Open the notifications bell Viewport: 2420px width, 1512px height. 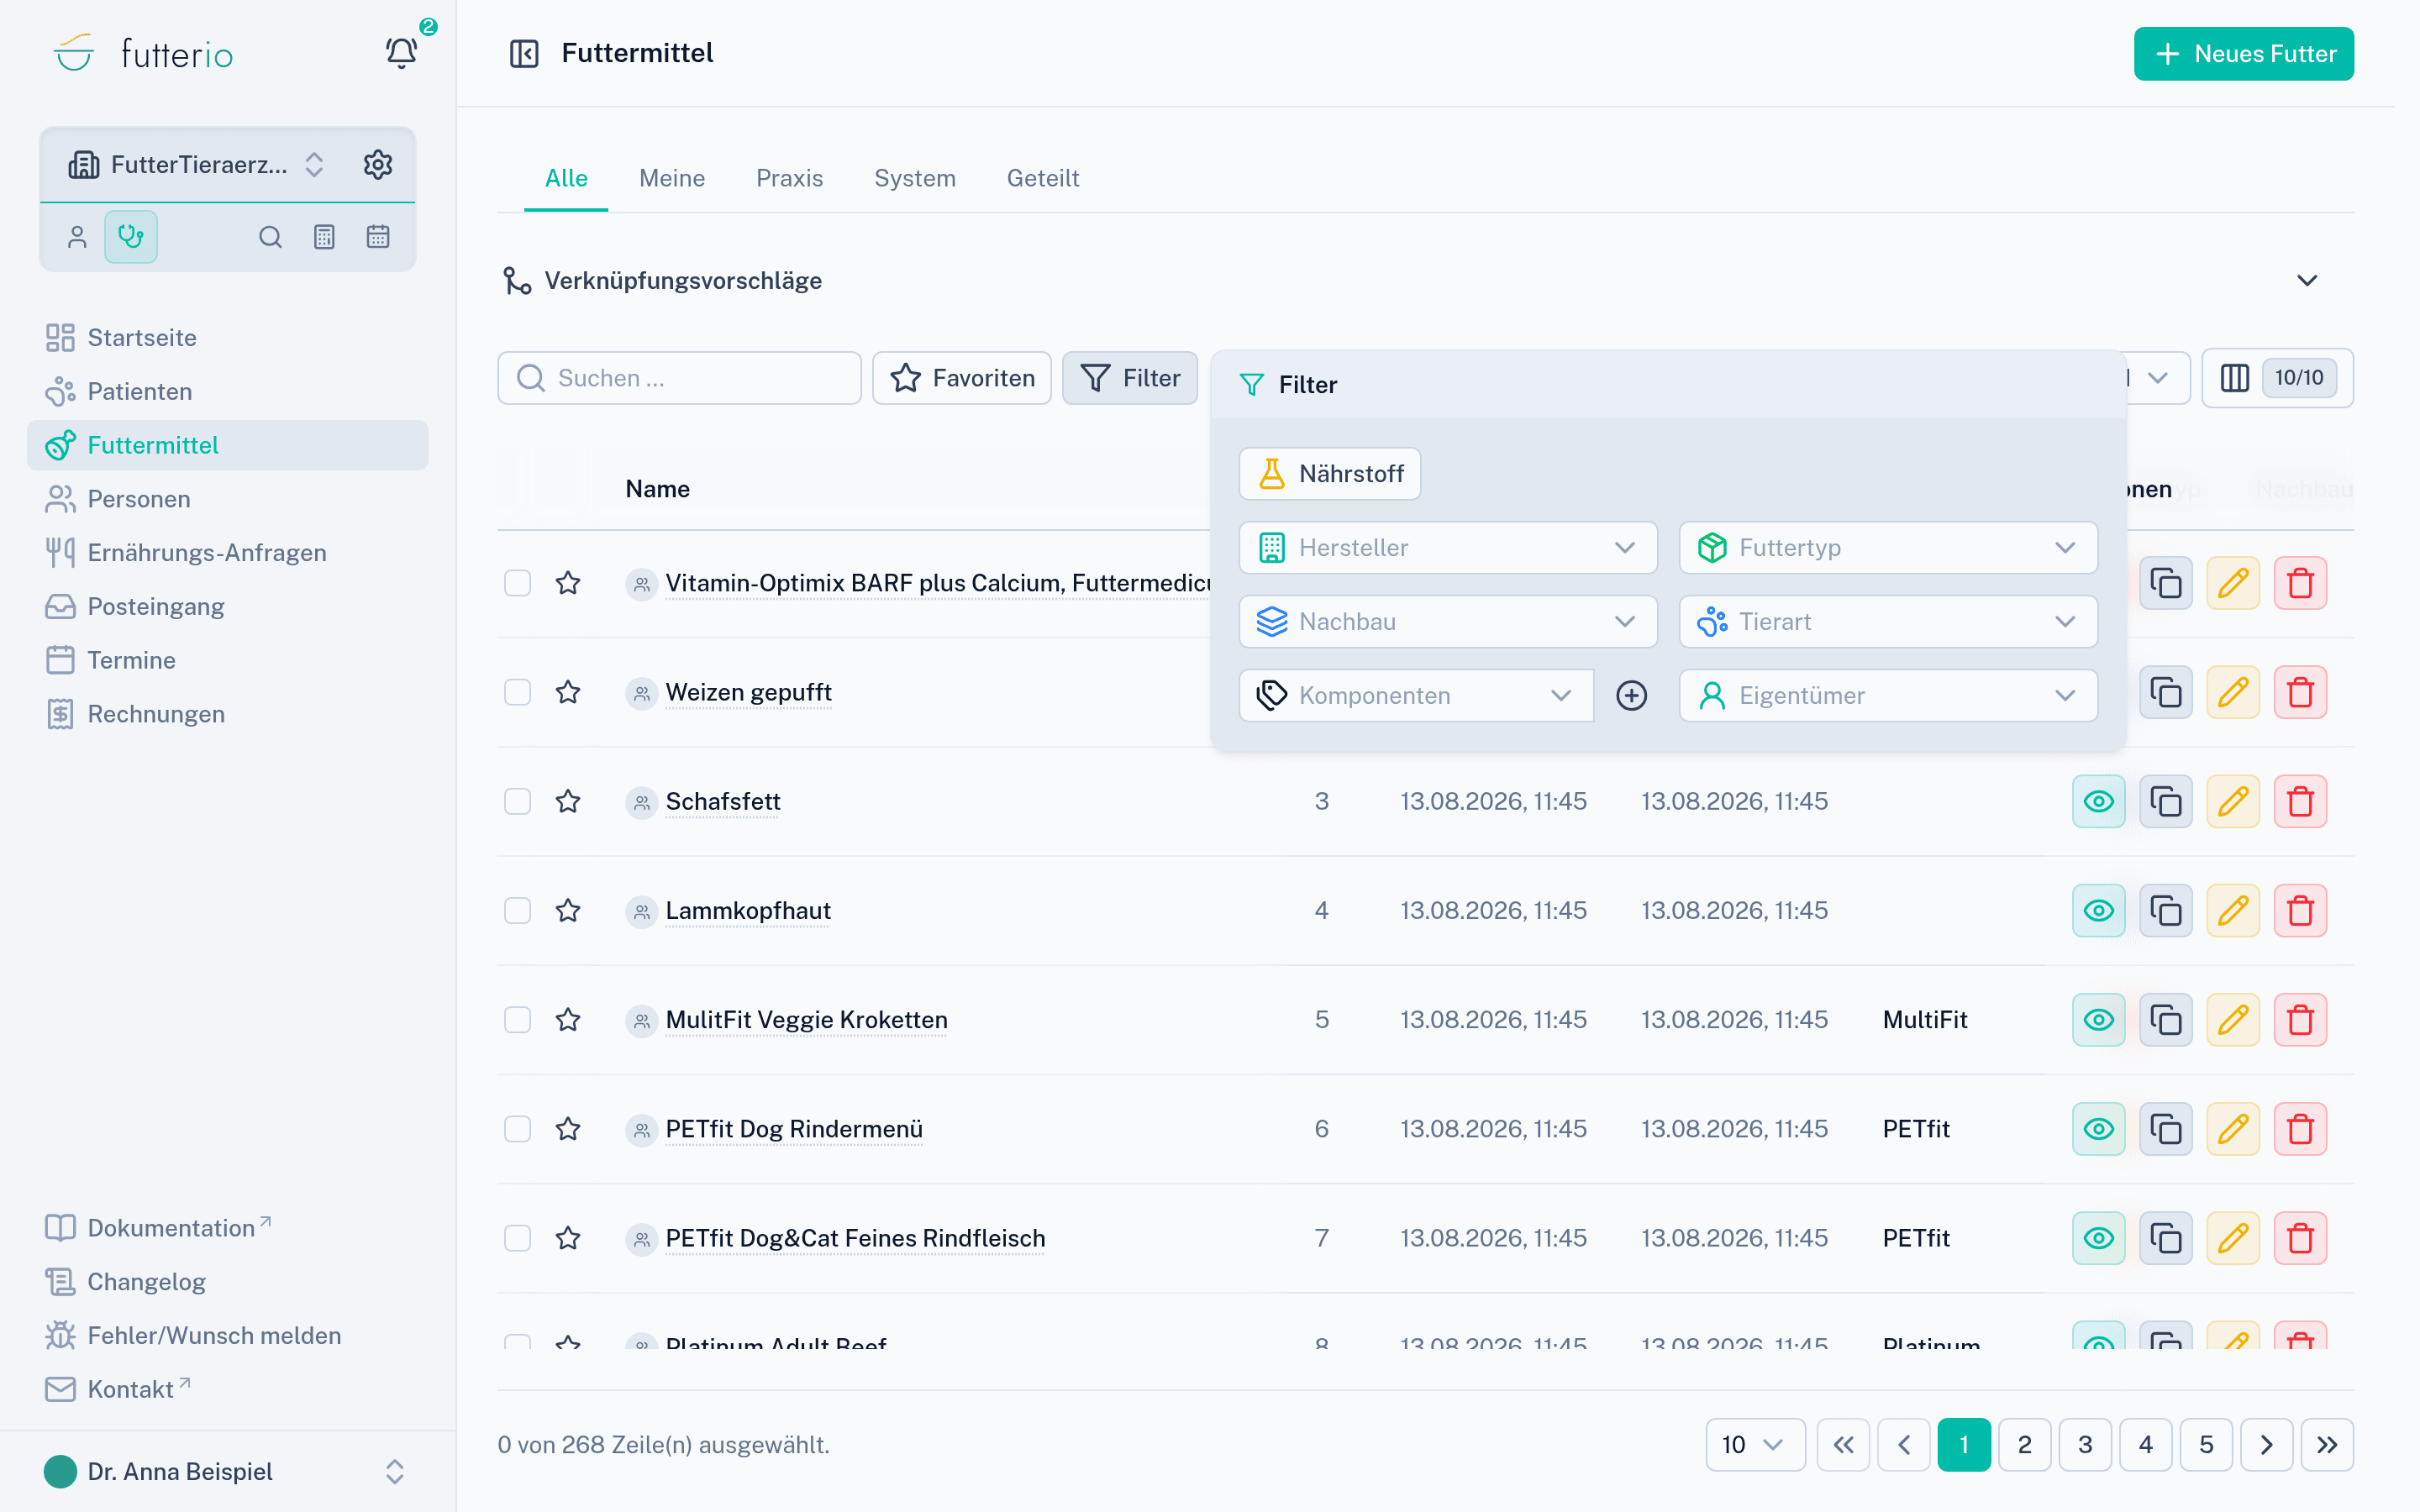[401, 53]
